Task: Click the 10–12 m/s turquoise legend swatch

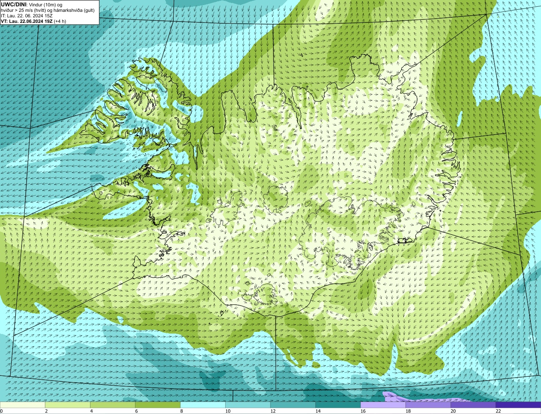Action: click(248, 405)
